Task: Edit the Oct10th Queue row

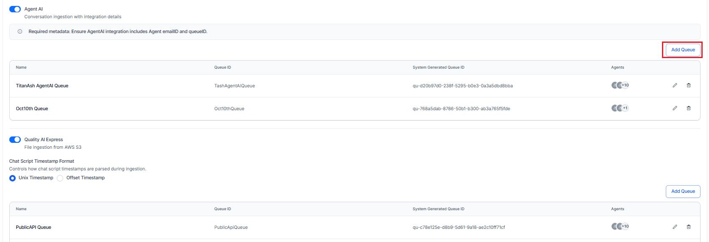Action: tap(675, 108)
